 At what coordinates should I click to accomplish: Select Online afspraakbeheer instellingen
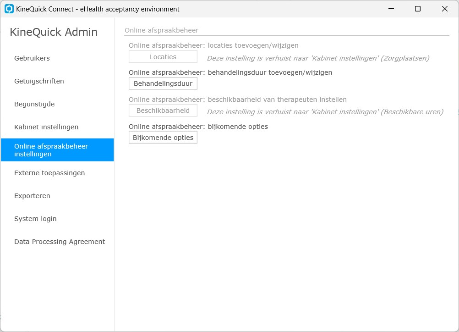pyautogui.click(x=57, y=150)
